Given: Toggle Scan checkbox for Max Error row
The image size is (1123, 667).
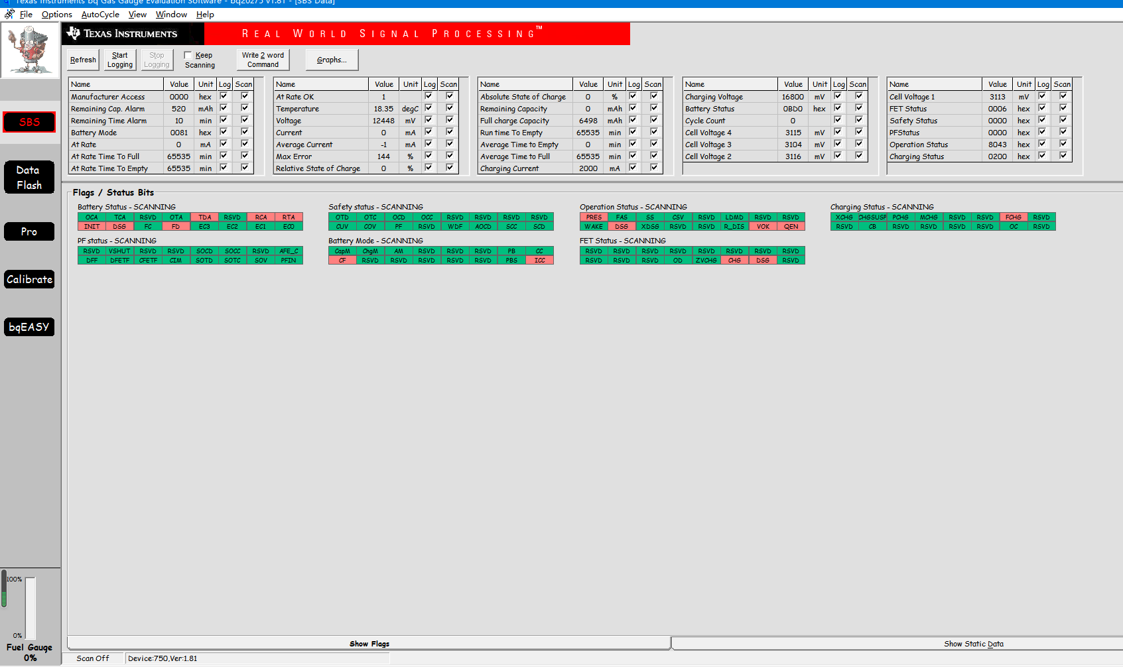Looking at the screenshot, I should point(450,156).
